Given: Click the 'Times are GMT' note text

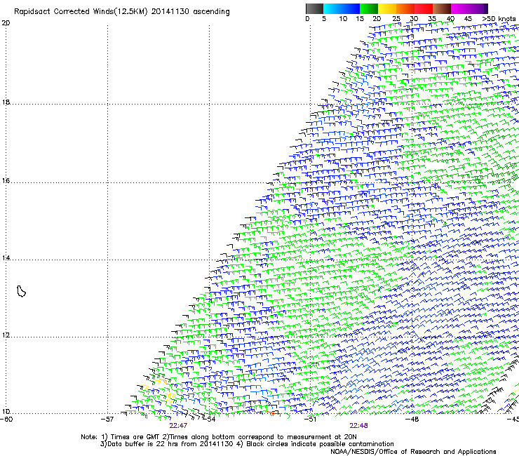Looking at the screenshot, I should 135,437.
